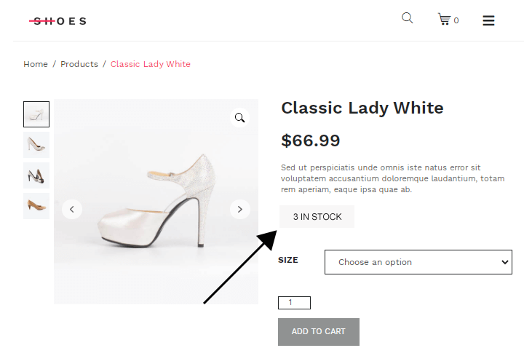Select the tan shoe thumbnail
The image size is (524, 364).
36,206
